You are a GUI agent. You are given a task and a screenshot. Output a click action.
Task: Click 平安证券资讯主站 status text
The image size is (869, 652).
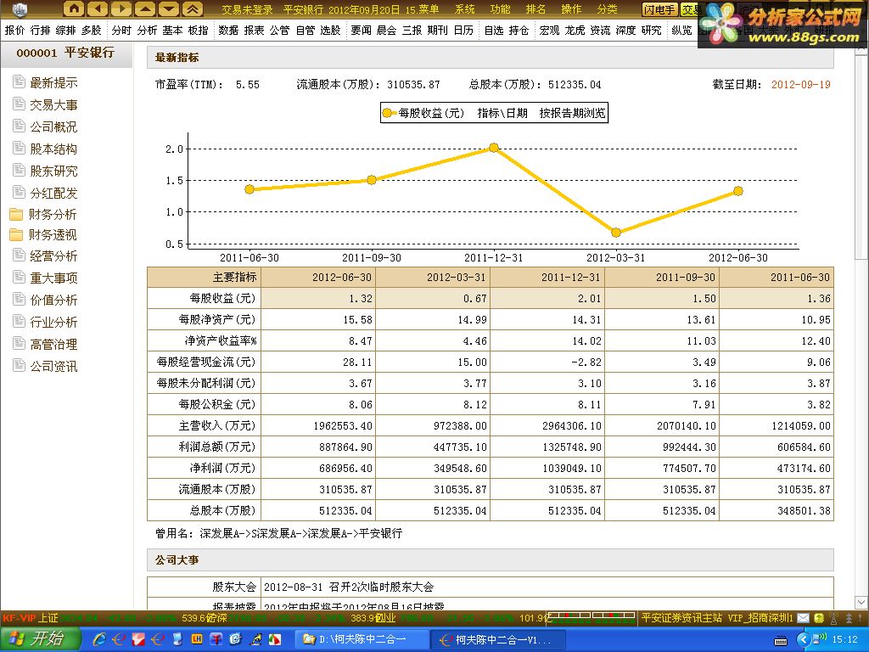coord(681,618)
